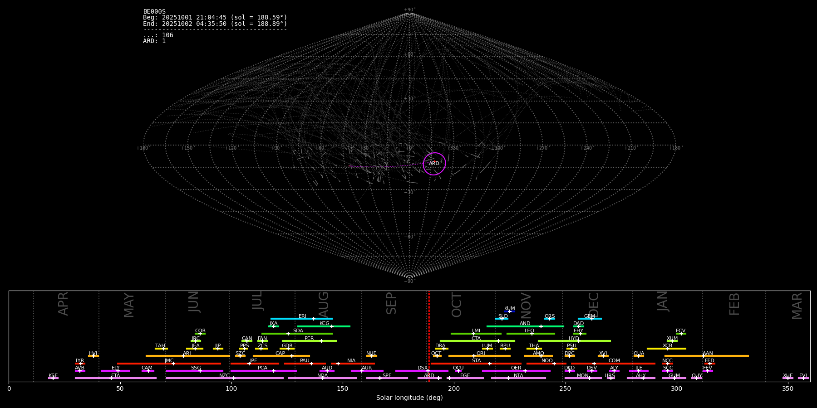The image size is (817, 408).
Task: Select the EGE shower label
Action: pyautogui.click(x=465, y=376)
